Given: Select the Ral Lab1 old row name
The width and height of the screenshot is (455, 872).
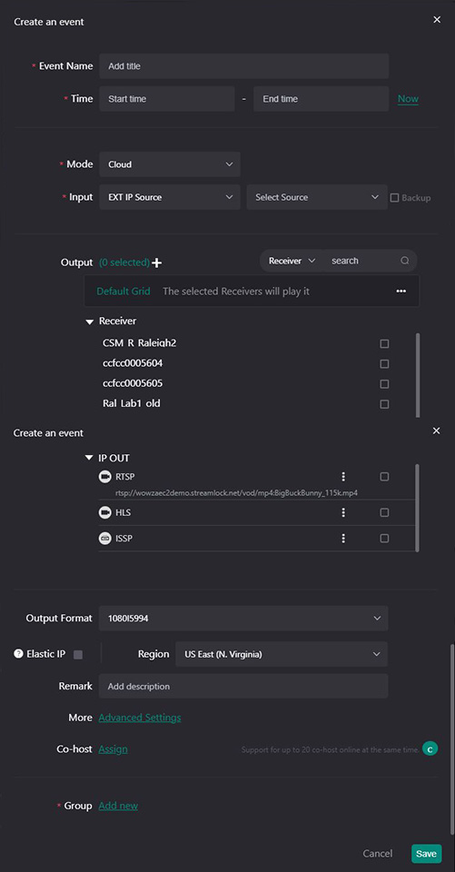Looking at the screenshot, I should pyautogui.click(x=132, y=403).
